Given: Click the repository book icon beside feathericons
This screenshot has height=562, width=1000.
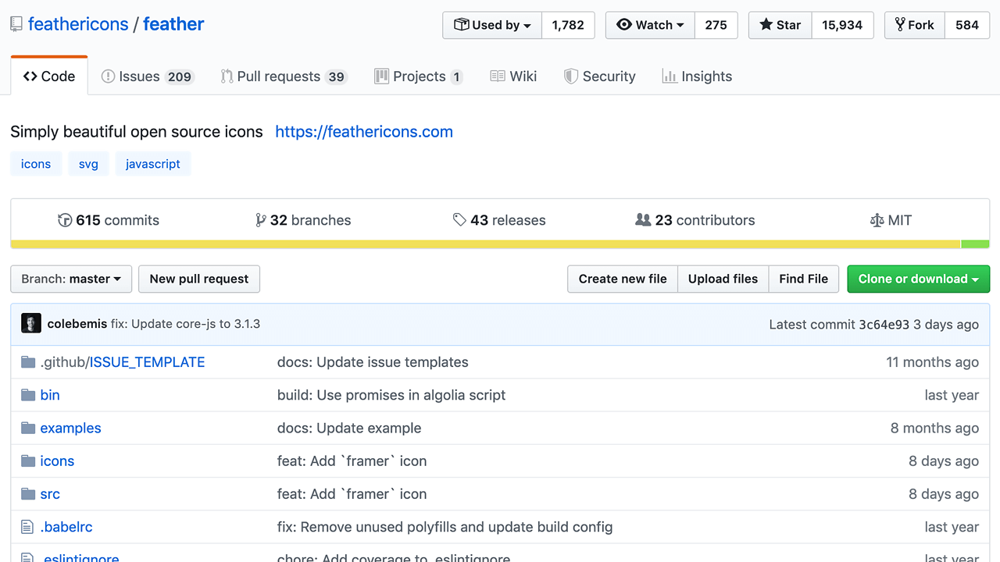Looking at the screenshot, I should 16,24.
